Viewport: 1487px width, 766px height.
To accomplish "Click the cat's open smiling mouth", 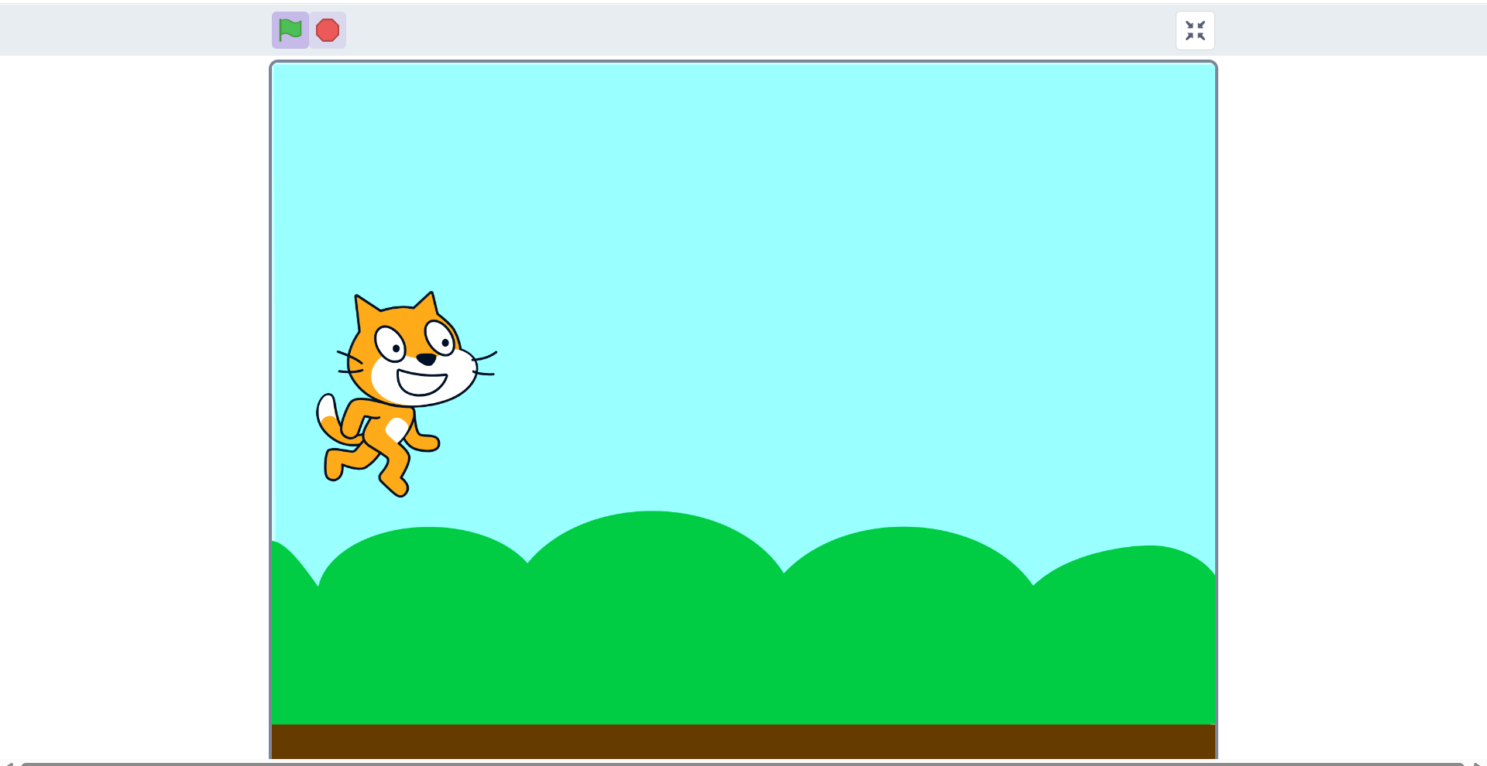I will pos(421,382).
